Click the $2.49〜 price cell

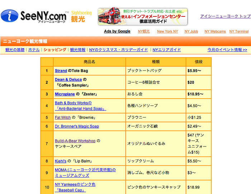[199, 126]
